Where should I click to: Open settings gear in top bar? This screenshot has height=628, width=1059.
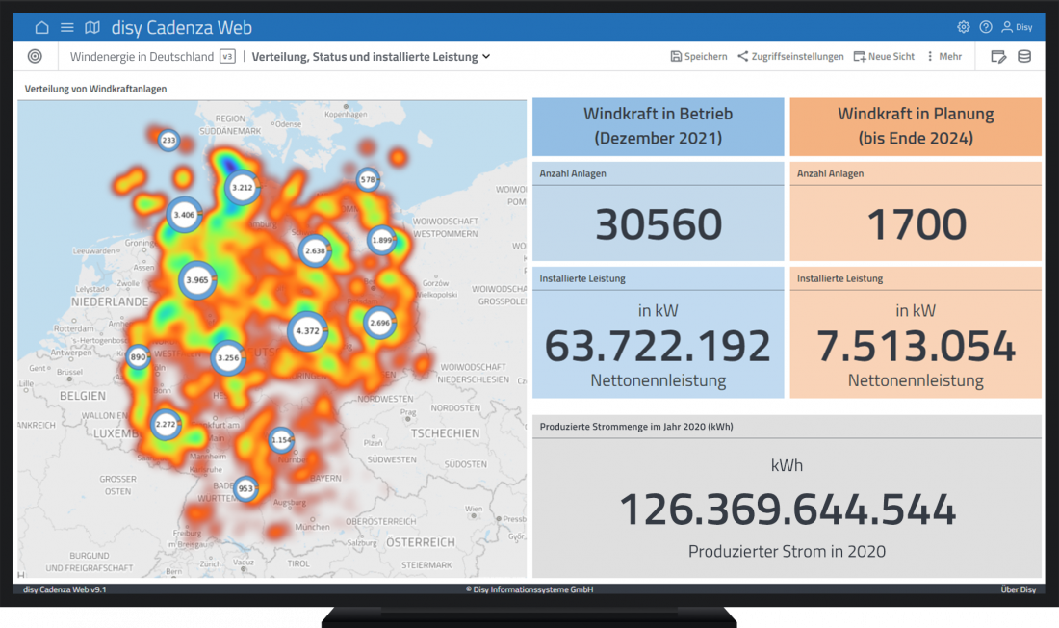(x=963, y=28)
